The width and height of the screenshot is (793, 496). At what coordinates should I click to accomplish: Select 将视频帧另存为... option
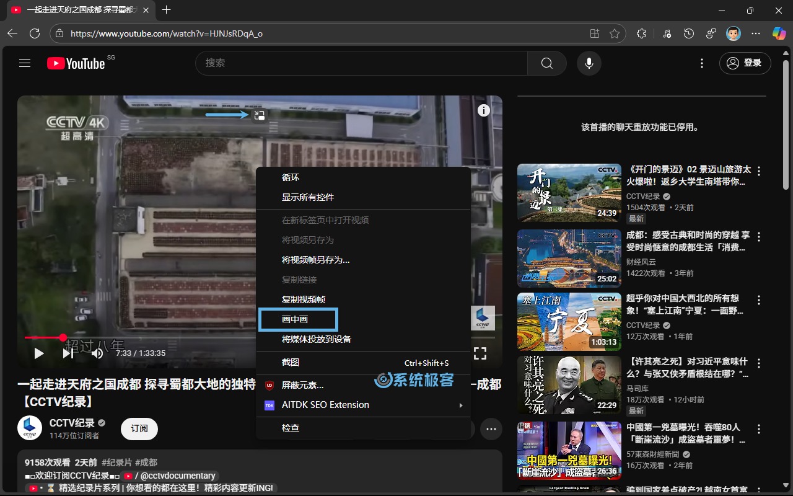coord(363,260)
